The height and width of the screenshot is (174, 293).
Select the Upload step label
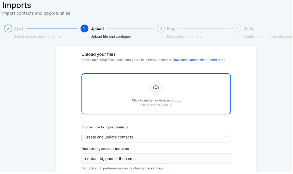pos(97,29)
